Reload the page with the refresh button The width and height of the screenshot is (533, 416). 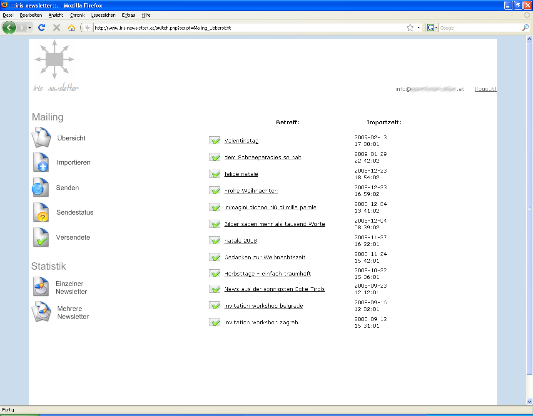[41, 28]
